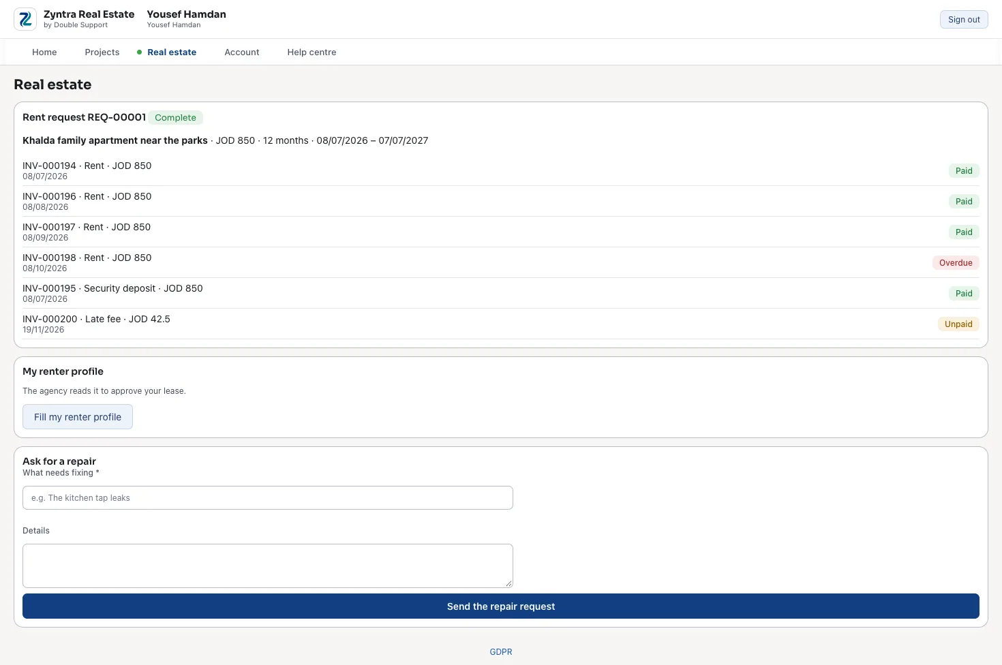This screenshot has height=665, width=1002.
Task: Click the Paid badge for INV-000196
Action: tap(964, 202)
